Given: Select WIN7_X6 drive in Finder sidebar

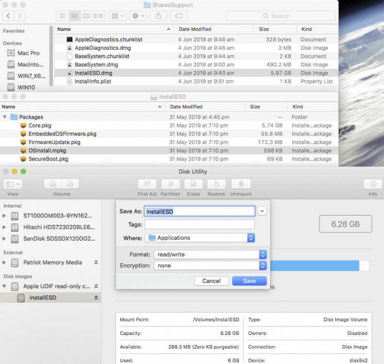Looking at the screenshot, I should pyautogui.click(x=26, y=76).
